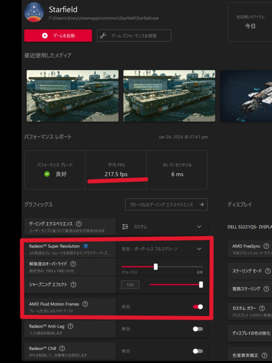Click the グラフィックス section heading
Screen dimensions: 272x363
click(x=39, y=204)
